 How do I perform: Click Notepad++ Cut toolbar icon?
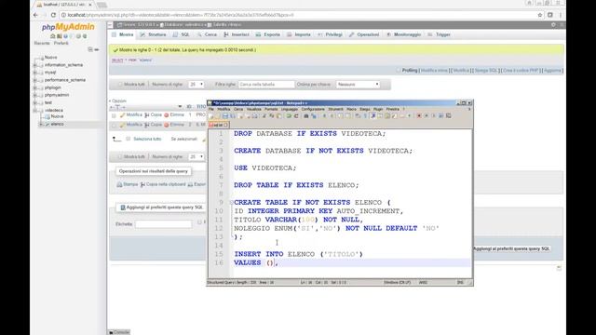tap(264, 115)
